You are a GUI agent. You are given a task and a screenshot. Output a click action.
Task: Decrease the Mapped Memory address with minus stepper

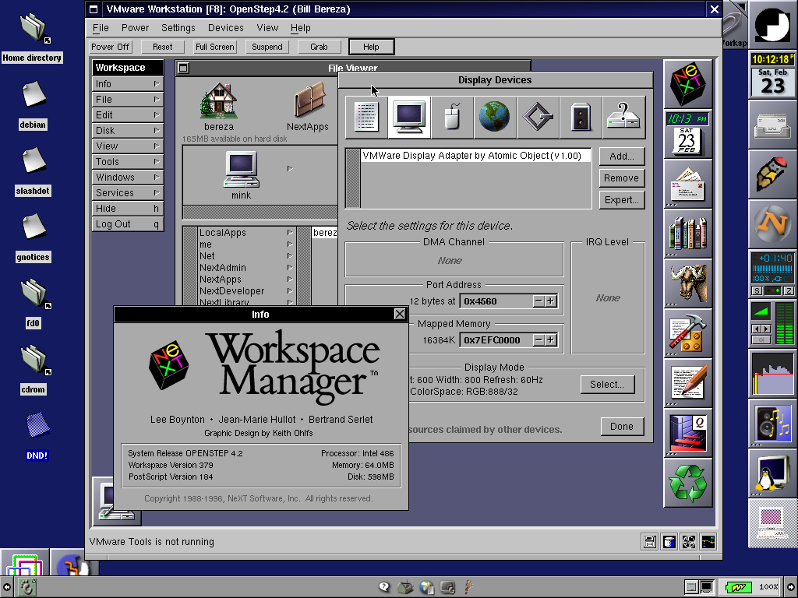click(538, 339)
